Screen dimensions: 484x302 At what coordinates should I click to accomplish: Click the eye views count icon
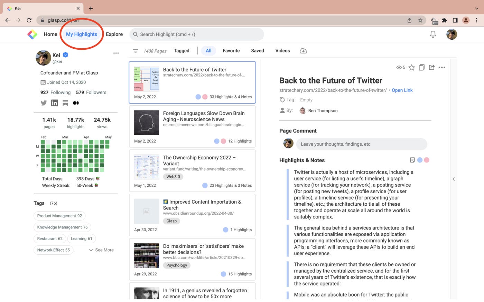tap(399, 67)
